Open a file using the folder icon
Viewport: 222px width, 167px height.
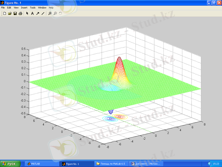(x=10, y=13)
